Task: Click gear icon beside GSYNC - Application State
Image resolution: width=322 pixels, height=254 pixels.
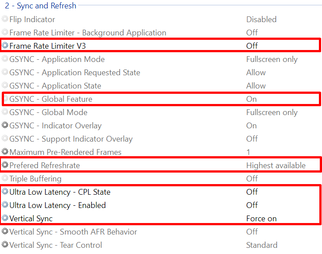Action: 5,85
